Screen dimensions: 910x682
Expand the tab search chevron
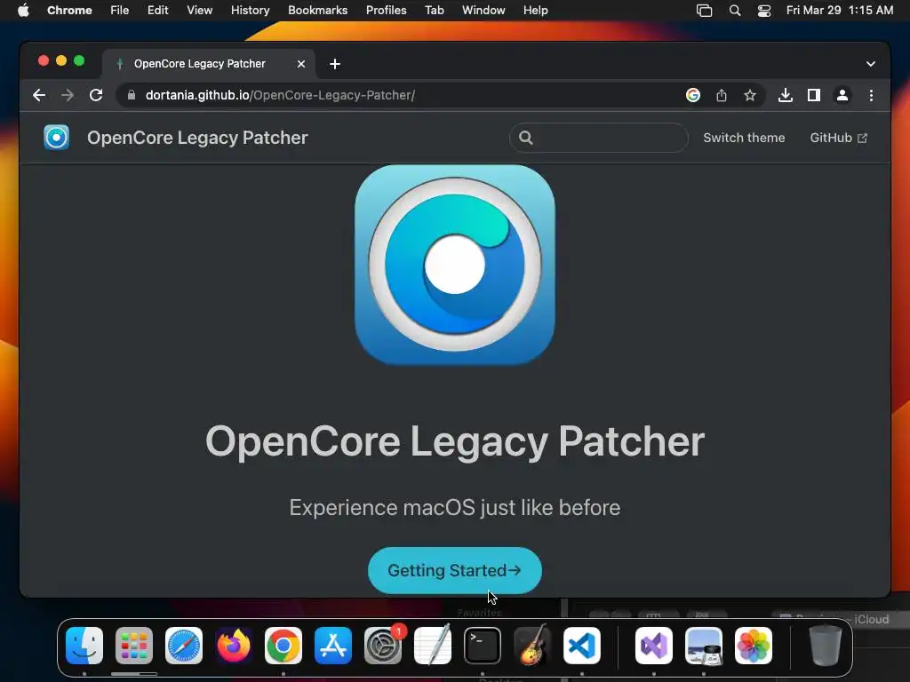point(871,64)
